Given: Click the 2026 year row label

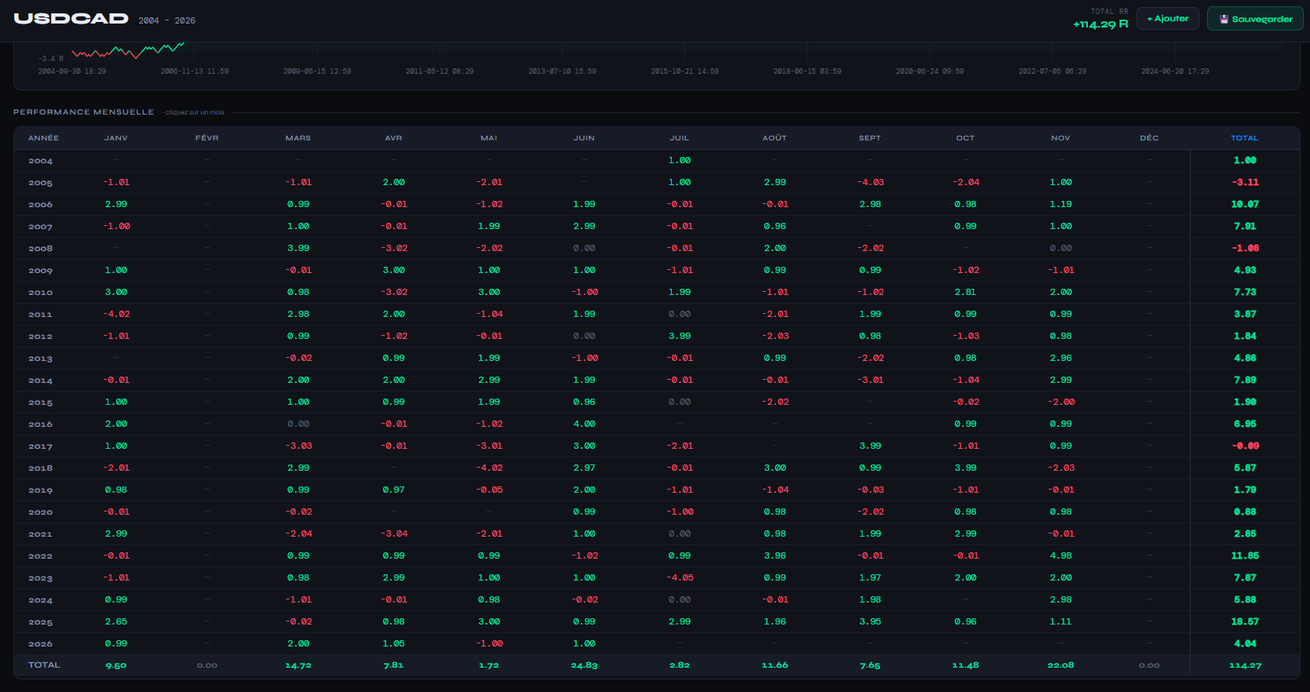Looking at the screenshot, I should 41,644.
